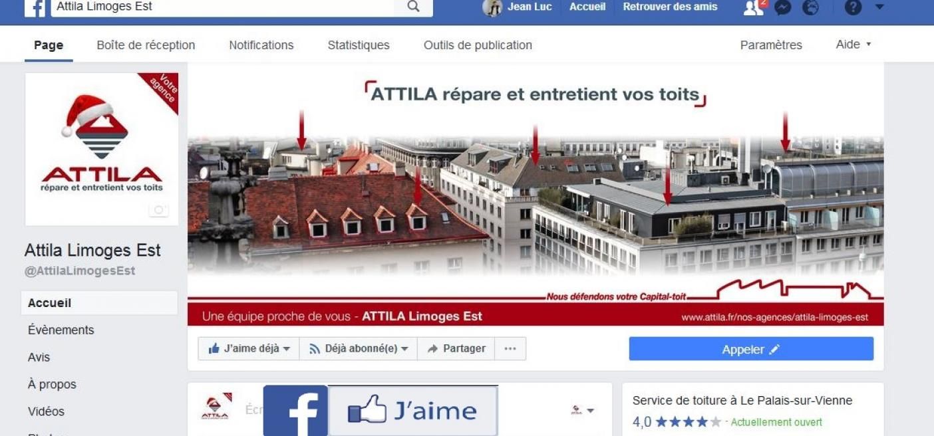The height and width of the screenshot is (436, 934).
Task: Click the Facebook logo in top bar
Action: click(x=35, y=7)
